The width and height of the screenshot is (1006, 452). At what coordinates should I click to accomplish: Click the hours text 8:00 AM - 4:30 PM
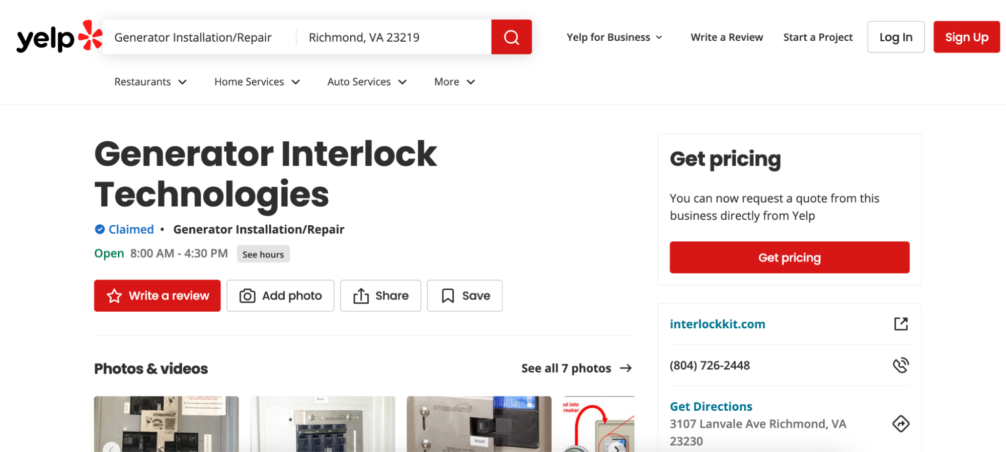[179, 253]
